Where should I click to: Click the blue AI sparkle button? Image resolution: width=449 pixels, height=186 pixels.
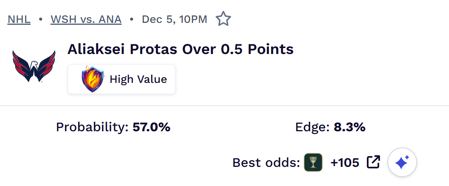pos(402,162)
